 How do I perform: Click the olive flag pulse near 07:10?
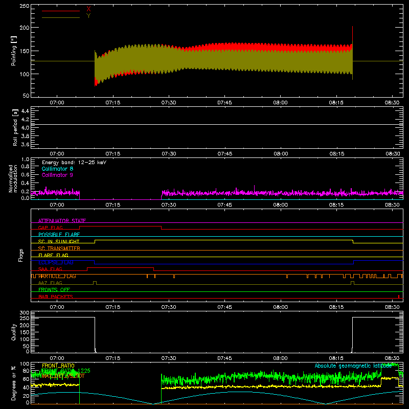click(x=95, y=283)
